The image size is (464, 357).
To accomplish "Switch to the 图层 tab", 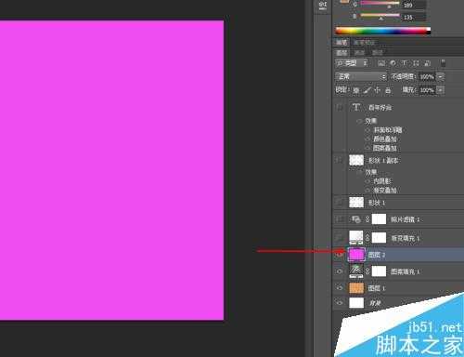I will coord(342,52).
